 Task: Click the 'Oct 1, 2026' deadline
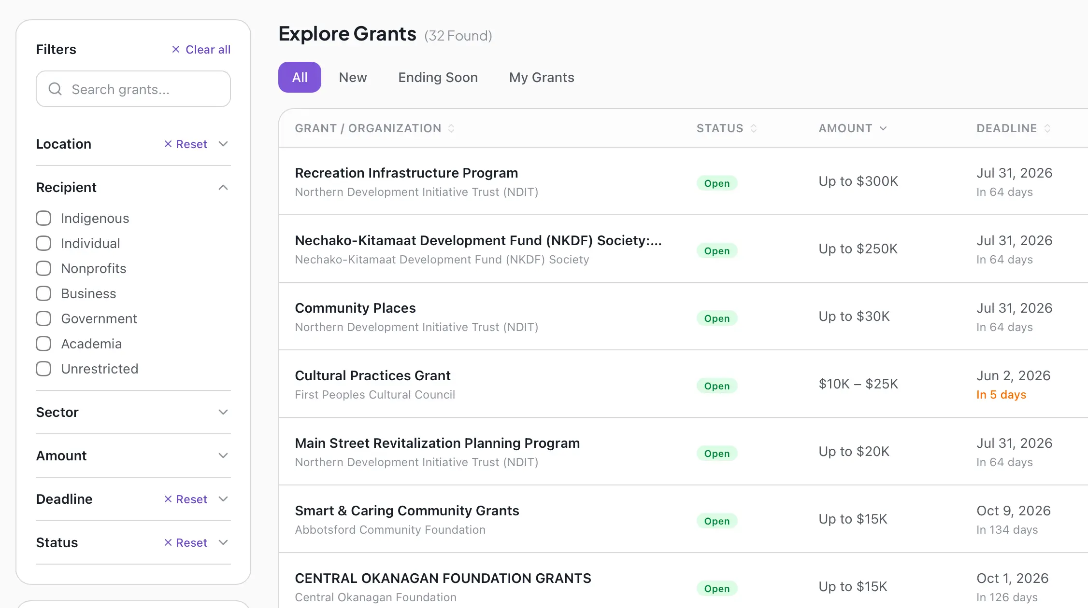(1012, 578)
